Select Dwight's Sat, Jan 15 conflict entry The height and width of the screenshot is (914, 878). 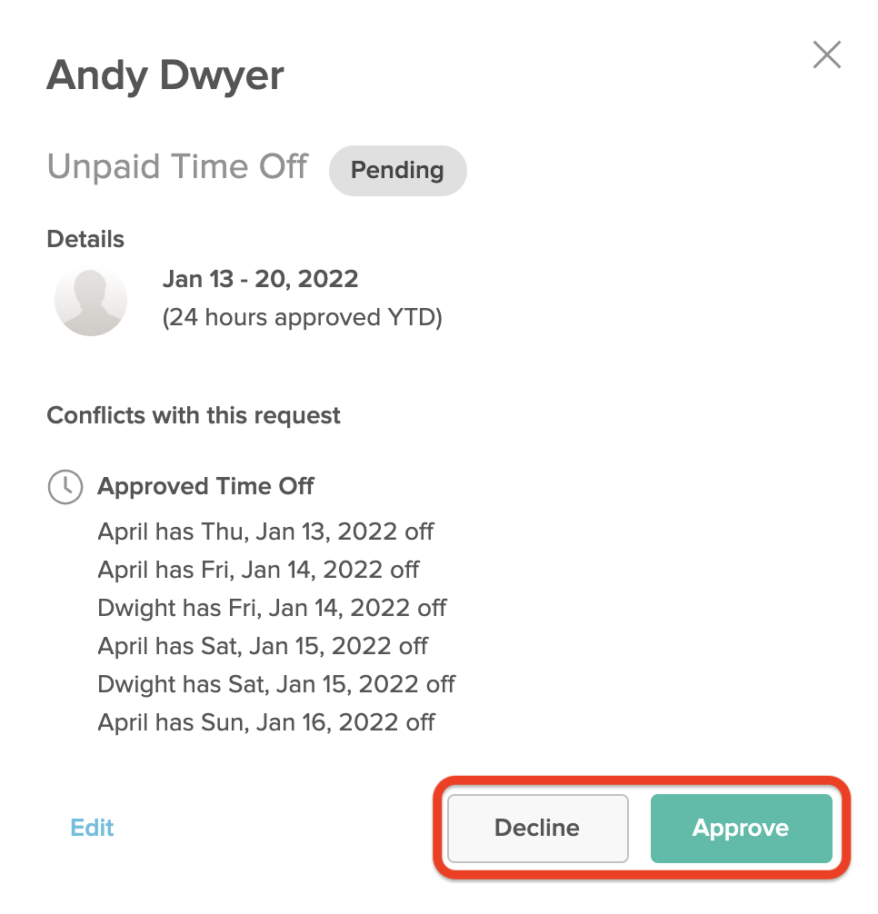(x=276, y=684)
